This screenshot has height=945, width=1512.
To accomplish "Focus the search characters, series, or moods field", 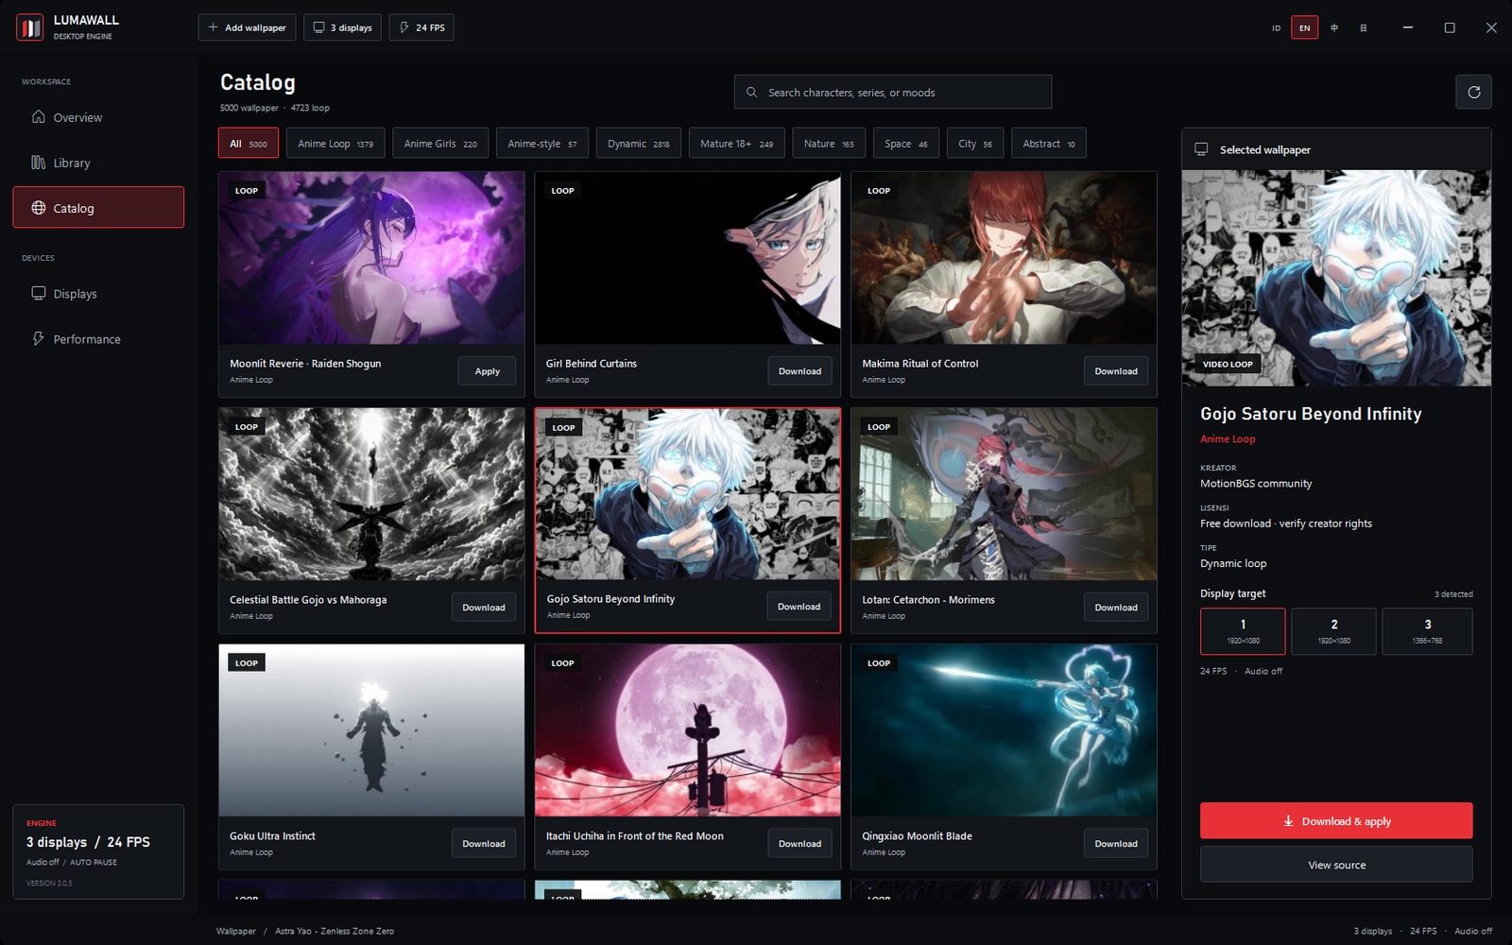I will pyautogui.click(x=893, y=92).
